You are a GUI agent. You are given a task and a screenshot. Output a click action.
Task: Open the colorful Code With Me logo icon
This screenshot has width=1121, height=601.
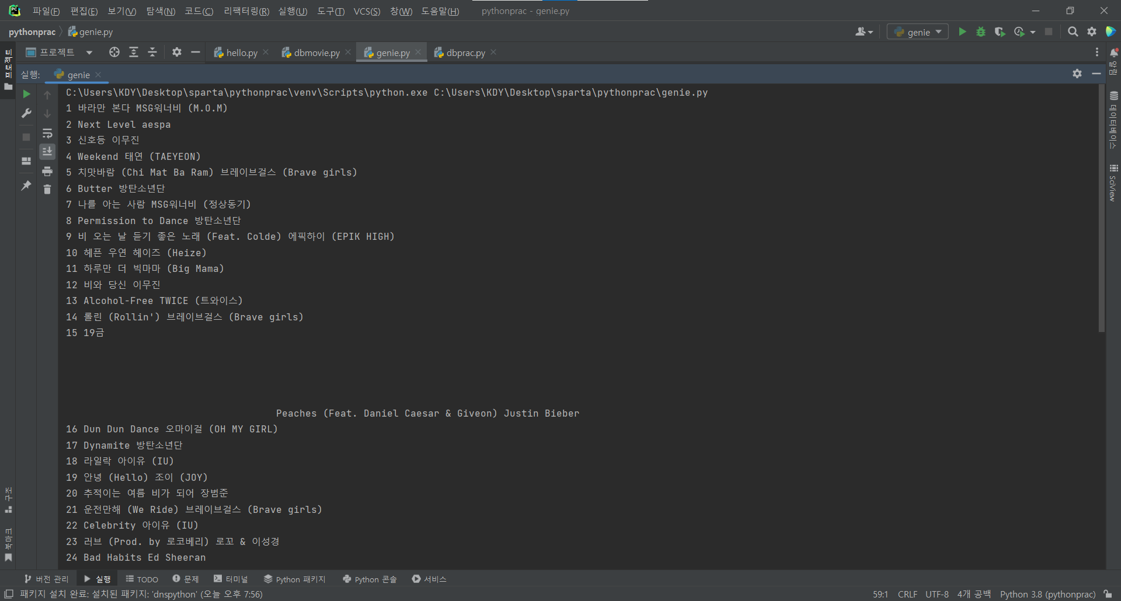(x=1110, y=32)
